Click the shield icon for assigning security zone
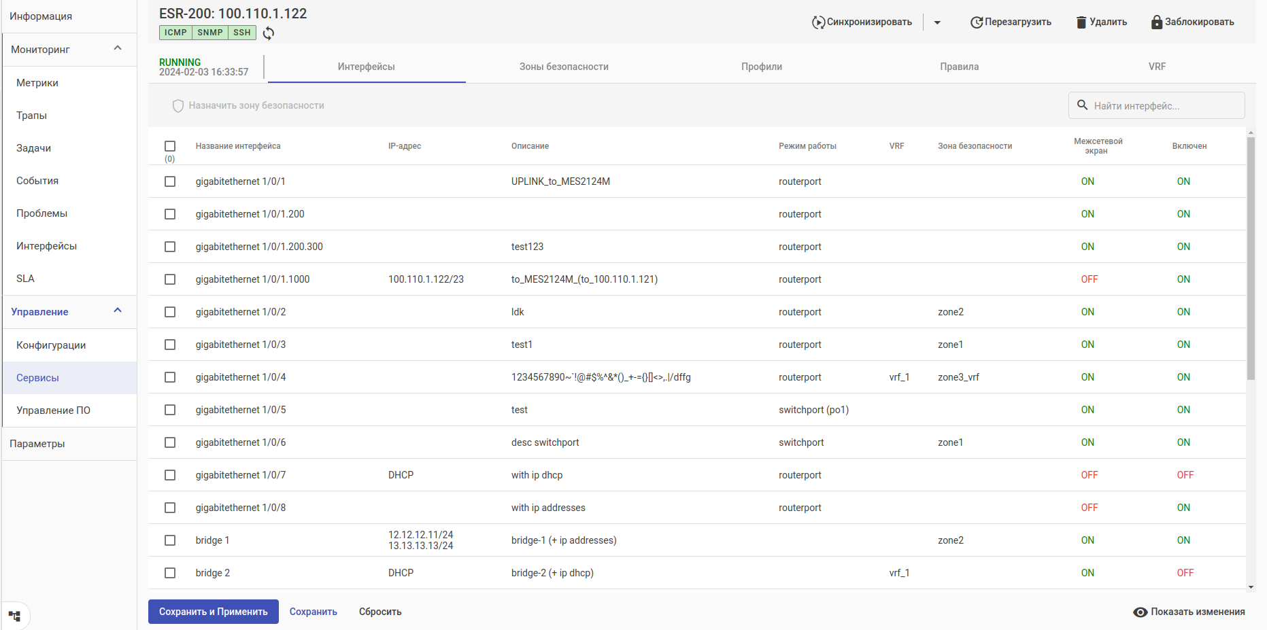This screenshot has width=1267, height=630. coord(178,106)
